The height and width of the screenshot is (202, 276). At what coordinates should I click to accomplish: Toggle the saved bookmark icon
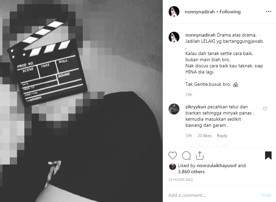pos(268,156)
